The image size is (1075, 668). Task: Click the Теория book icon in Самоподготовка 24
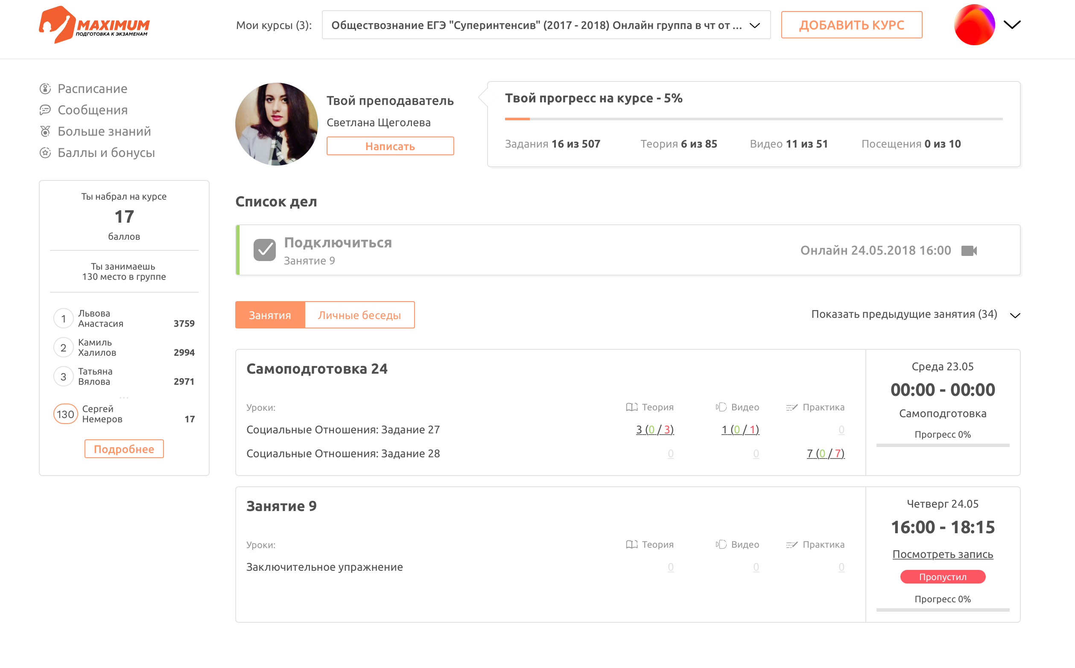pos(631,407)
